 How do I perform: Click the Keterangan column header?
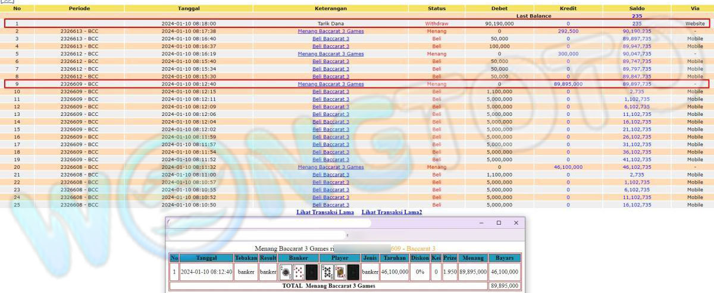pyautogui.click(x=330, y=9)
